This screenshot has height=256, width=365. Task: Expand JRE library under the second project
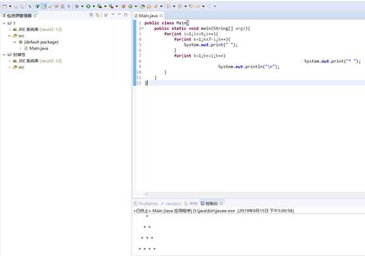(9, 61)
